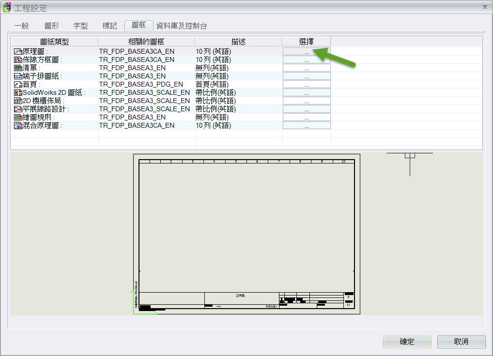Click the 首頁 cover page icon
The image size is (493, 356).
18,84
